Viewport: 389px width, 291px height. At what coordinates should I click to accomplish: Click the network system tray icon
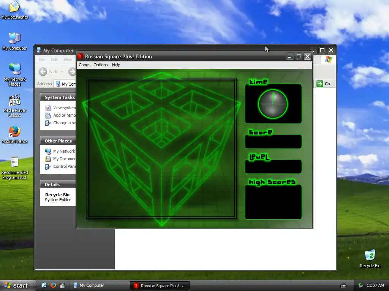[x=361, y=285]
